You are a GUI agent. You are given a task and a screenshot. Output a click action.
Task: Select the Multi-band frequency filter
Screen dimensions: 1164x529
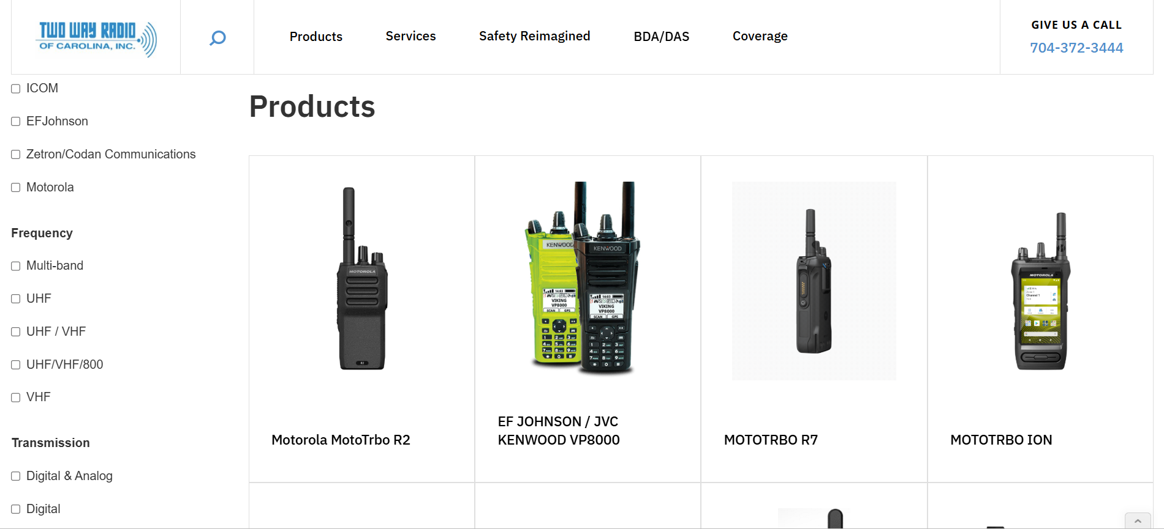tap(16, 266)
